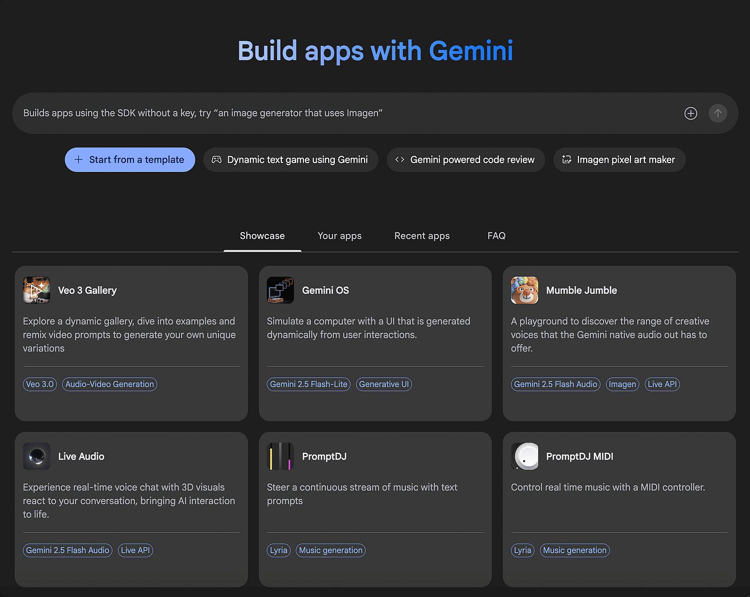This screenshot has width=750, height=597.
Task: Click the PromptDJ MIDI knob icon
Action: (524, 456)
